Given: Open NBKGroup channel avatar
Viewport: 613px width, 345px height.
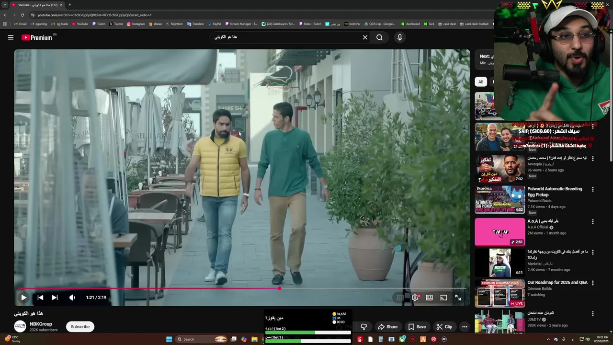Looking at the screenshot, I should [20, 327].
